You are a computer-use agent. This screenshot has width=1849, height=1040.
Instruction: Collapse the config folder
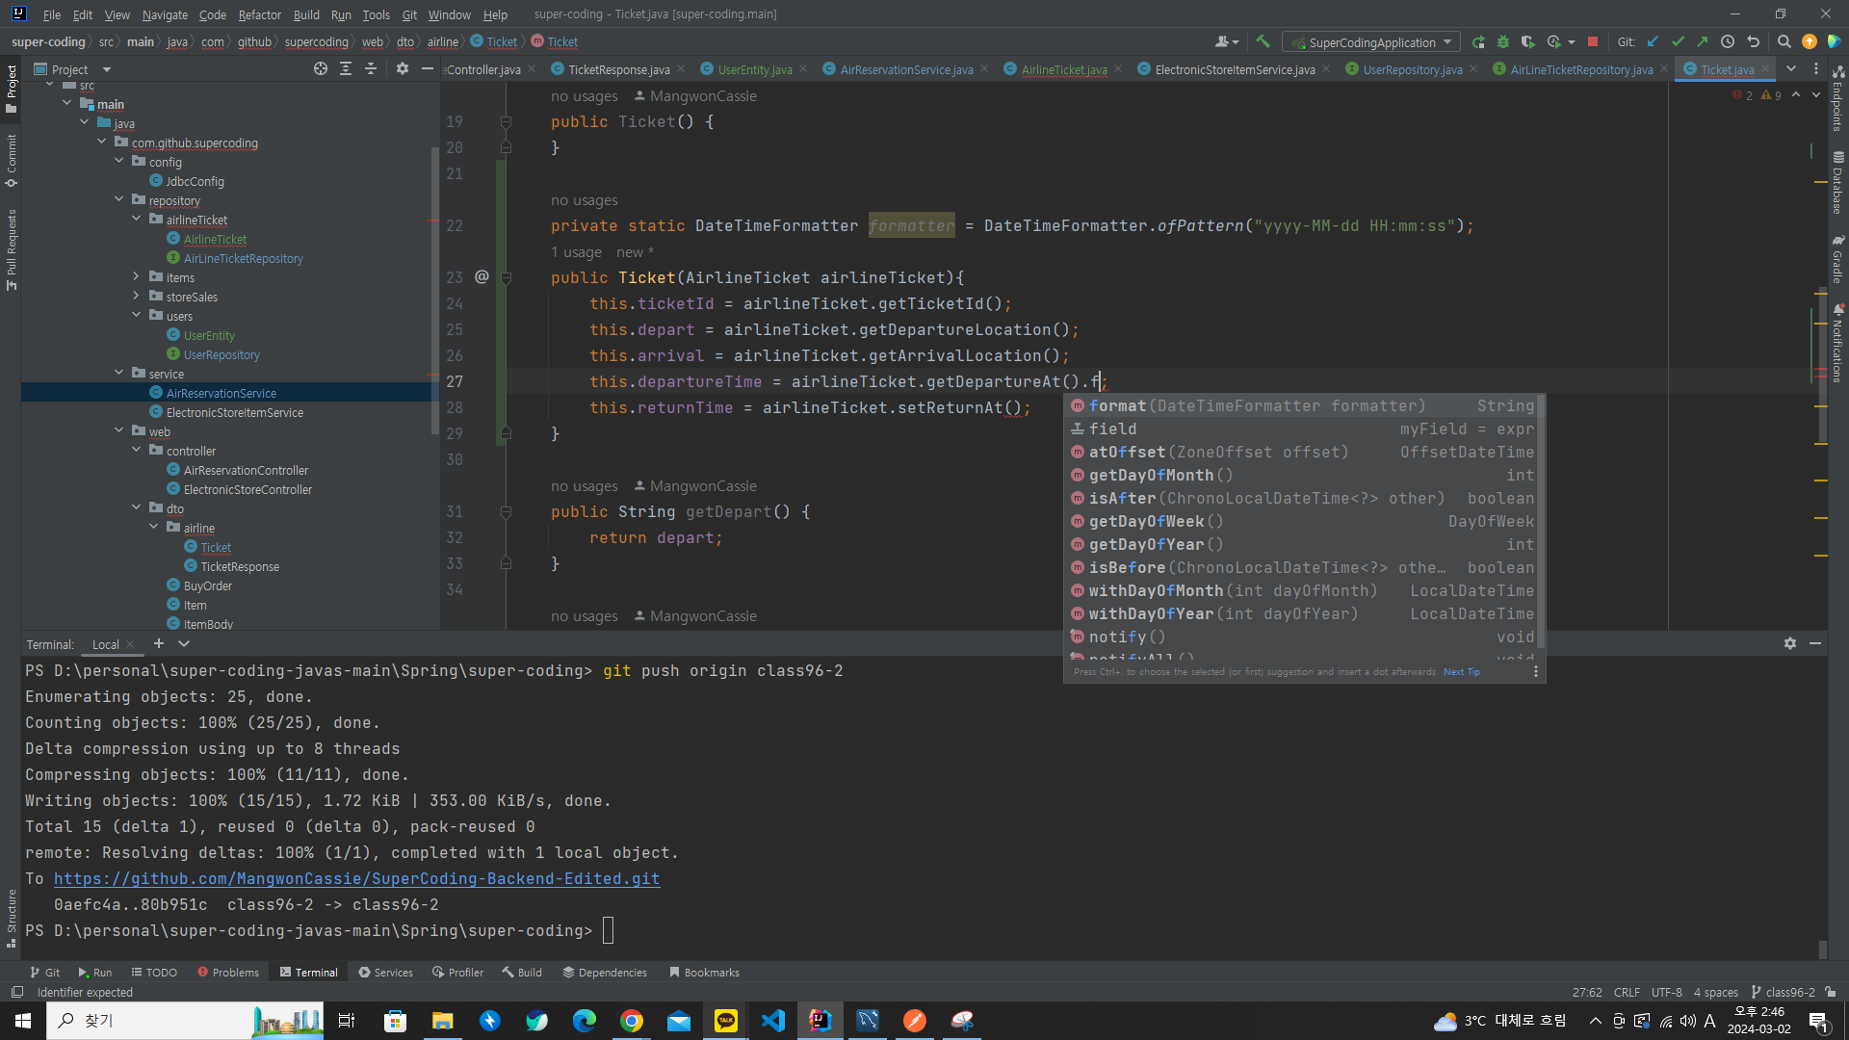coord(119,162)
